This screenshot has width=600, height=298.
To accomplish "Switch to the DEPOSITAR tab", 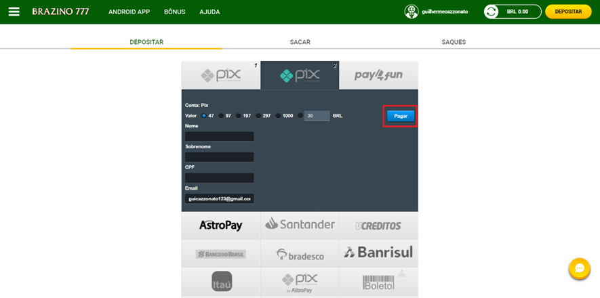I will coord(146,42).
